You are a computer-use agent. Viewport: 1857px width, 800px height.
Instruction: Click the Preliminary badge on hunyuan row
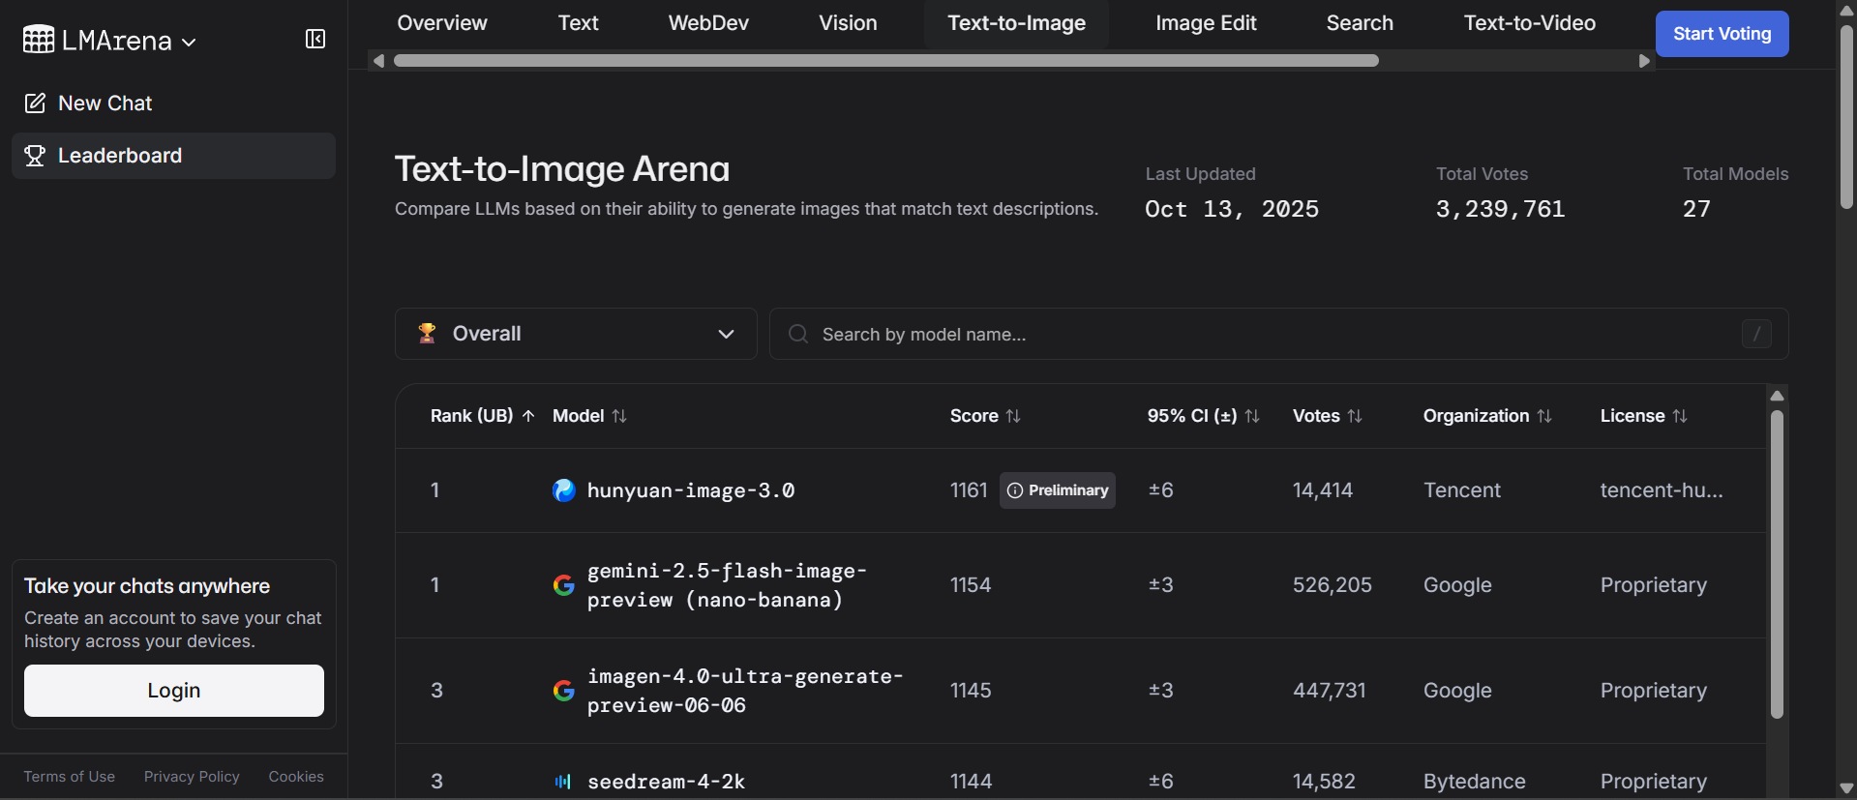click(1058, 490)
